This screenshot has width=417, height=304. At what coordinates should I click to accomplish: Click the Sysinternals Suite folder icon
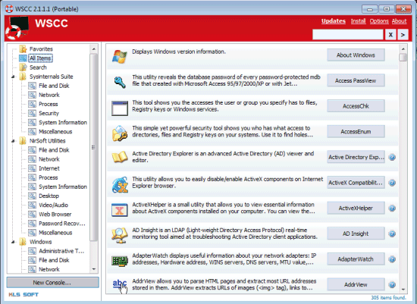pyautogui.click(x=24, y=77)
